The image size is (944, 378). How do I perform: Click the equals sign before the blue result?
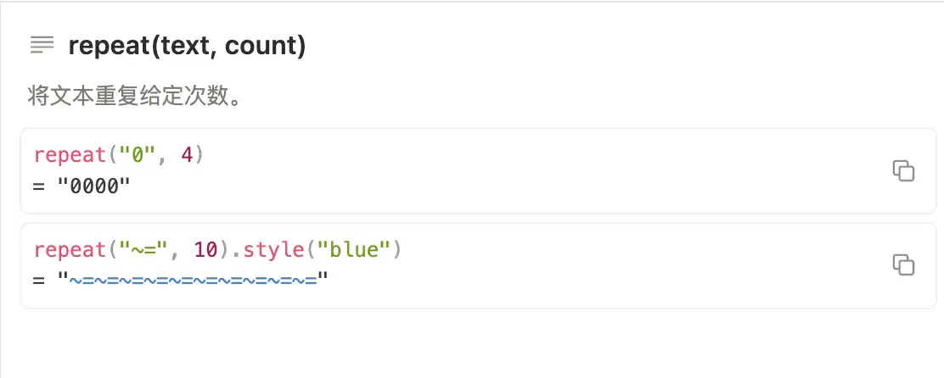point(39,279)
